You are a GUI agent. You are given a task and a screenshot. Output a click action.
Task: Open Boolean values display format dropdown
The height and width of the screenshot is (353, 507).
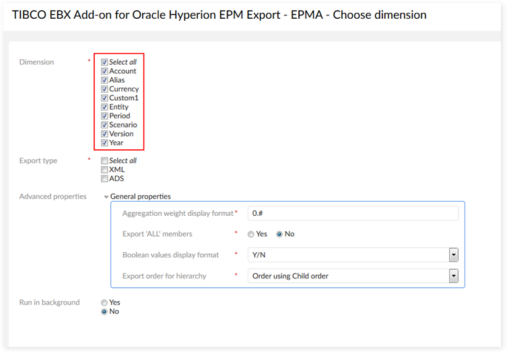pyautogui.click(x=454, y=255)
